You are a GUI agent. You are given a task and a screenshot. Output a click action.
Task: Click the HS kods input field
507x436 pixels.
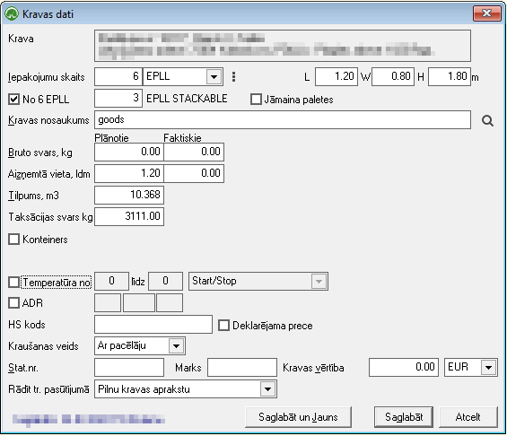point(153,325)
